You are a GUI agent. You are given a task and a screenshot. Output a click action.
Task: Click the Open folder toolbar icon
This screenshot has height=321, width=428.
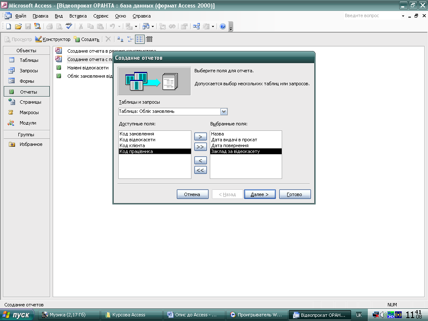click(x=18, y=26)
